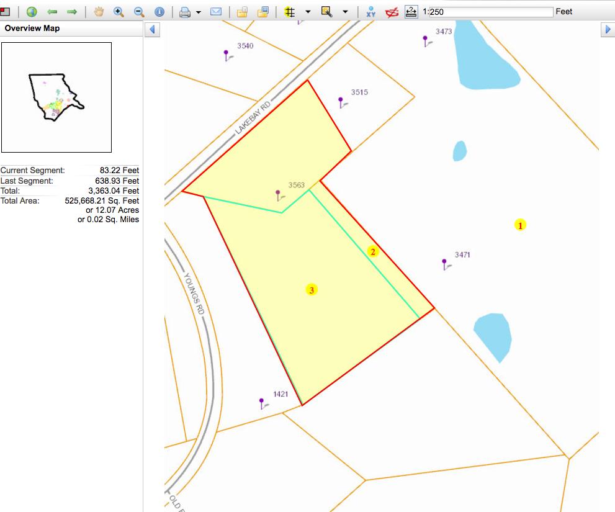This screenshot has width=615, height=512.
Task: Click the 0.02 Sq. Miles value
Action: 108,219
